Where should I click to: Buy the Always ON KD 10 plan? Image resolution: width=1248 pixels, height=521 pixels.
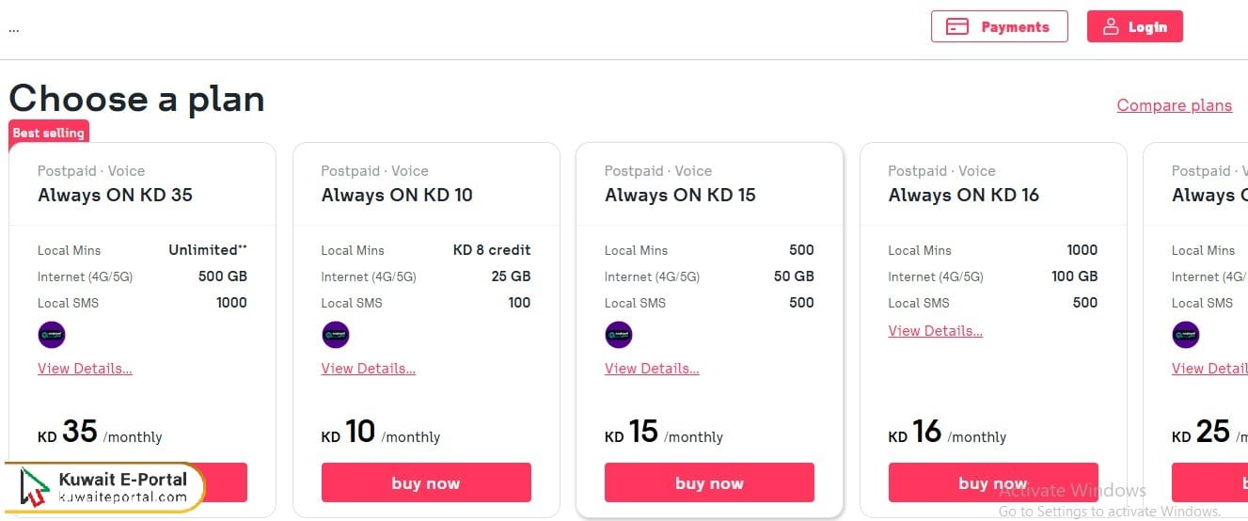pyautogui.click(x=426, y=483)
